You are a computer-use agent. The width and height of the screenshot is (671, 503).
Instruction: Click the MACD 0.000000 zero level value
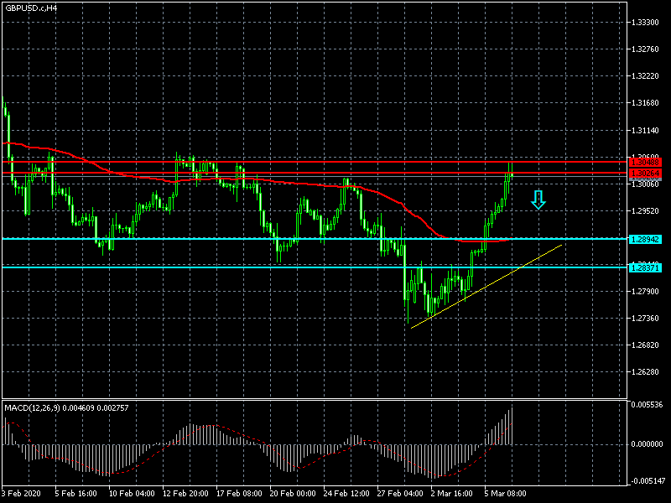[x=648, y=444]
